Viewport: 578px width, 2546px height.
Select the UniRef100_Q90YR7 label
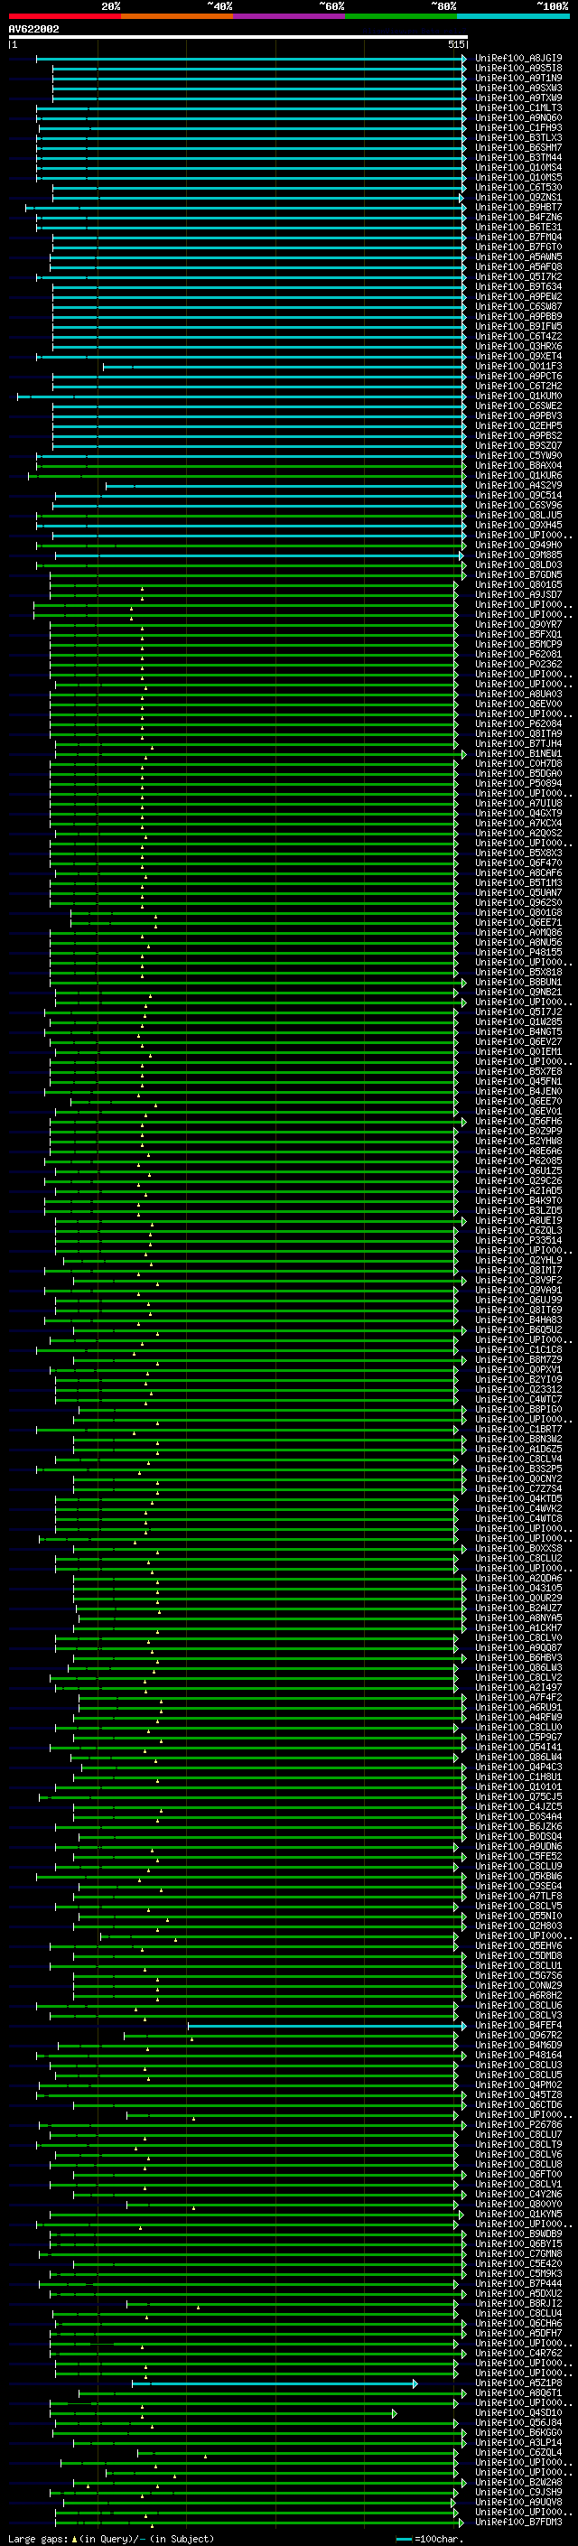pyautogui.click(x=518, y=625)
